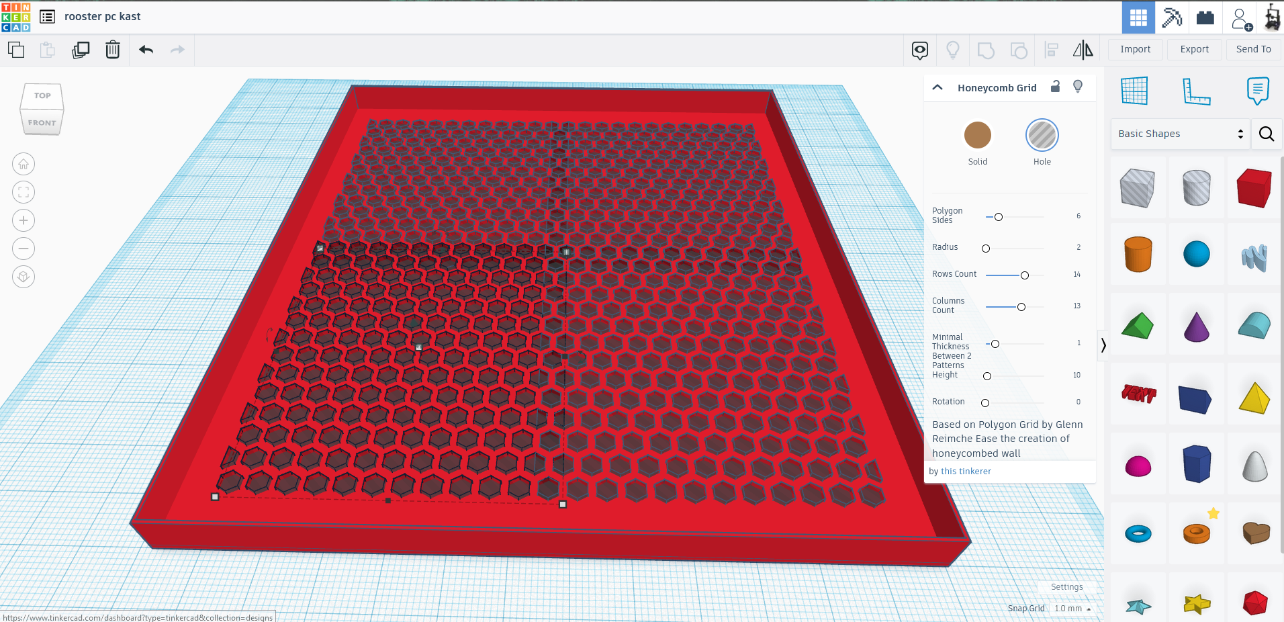
Task: Open the Mirror tool
Action: [1082, 50]
